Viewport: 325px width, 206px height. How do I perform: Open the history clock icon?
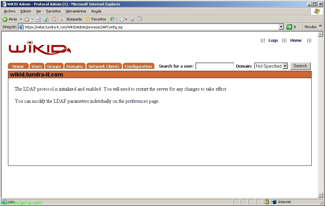coord(112,19)
